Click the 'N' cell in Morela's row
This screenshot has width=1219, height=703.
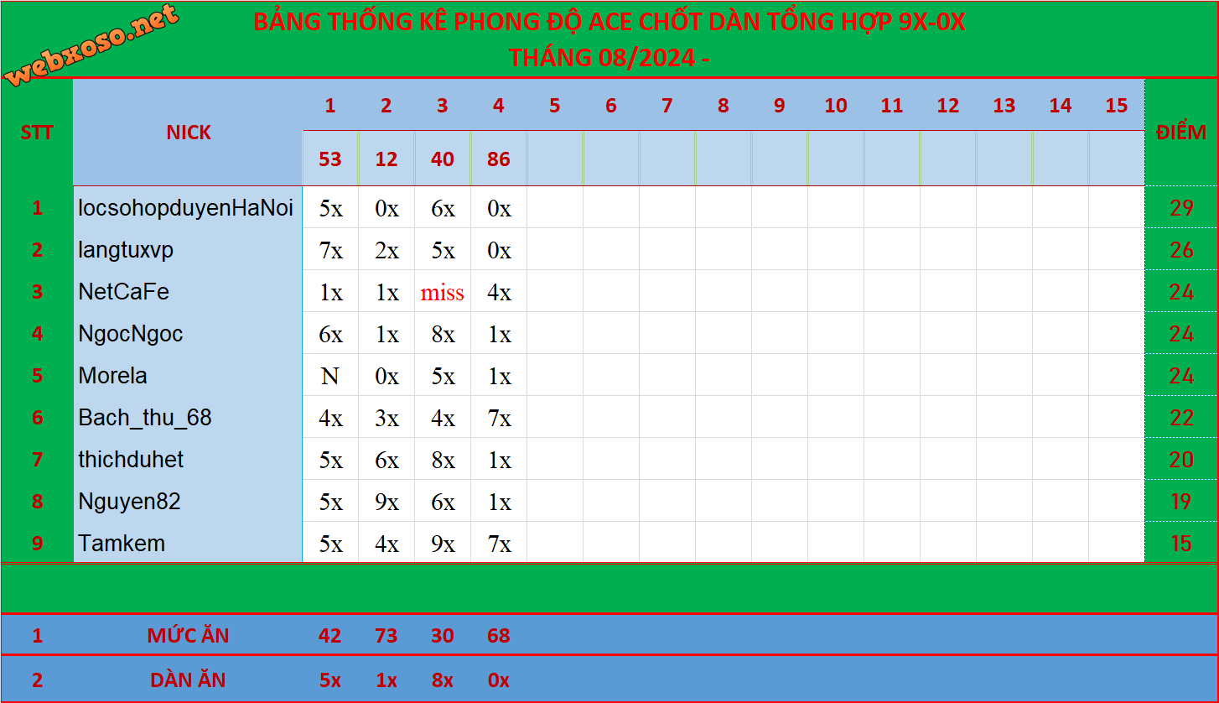[x=330, y=376]
